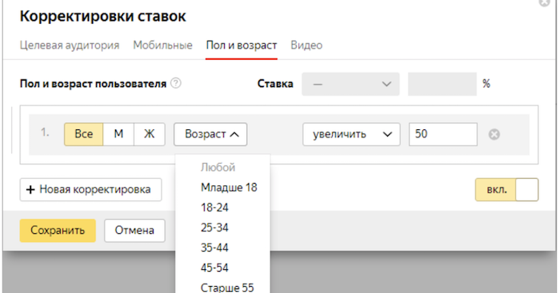Click the help question mark icon
The image size is (560, 293).
point(176,84)
